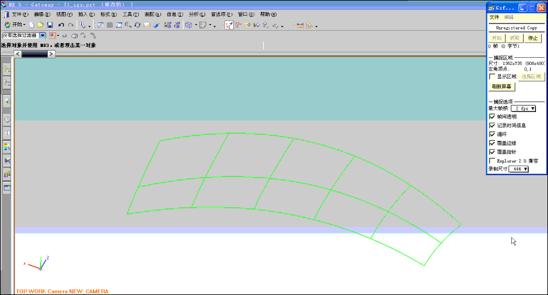Toggle 帧间透明 checkbox
Image resolution: width=548 pixels, height=295 pixels.
coord(492,116)
